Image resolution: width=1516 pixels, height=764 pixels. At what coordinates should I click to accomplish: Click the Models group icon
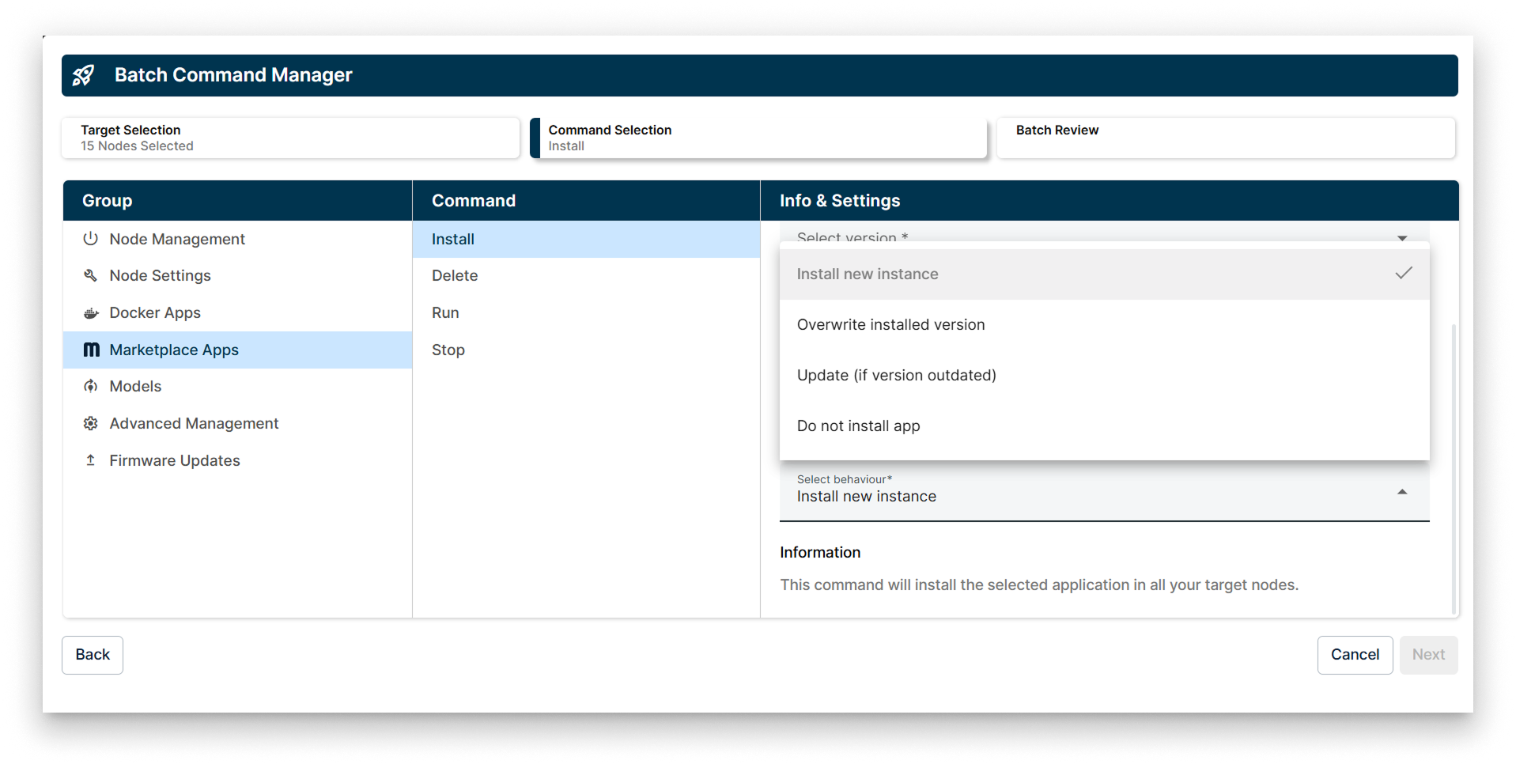(x=90, y=386)
